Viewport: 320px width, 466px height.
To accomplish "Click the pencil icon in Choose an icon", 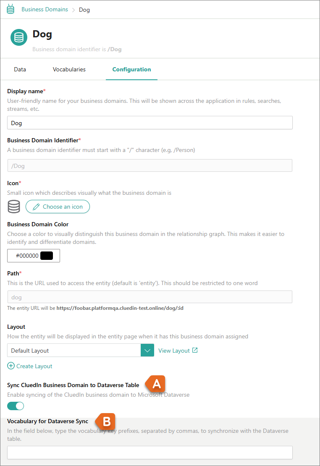I will tap(36, 207).
